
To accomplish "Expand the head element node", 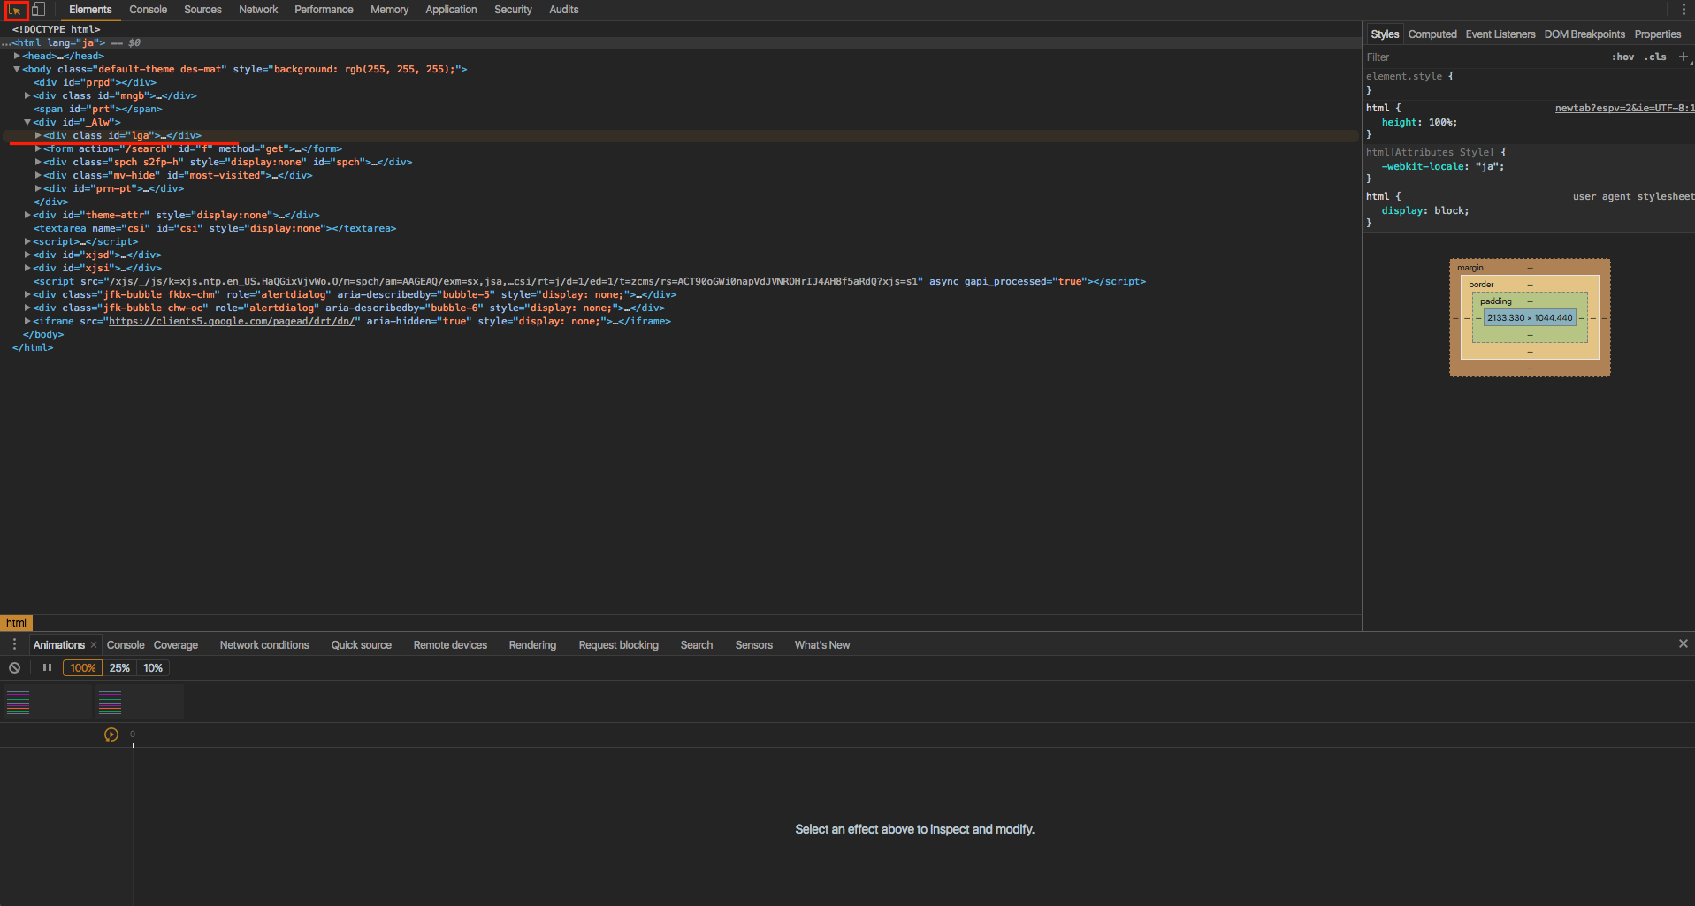I will [17, 56].
